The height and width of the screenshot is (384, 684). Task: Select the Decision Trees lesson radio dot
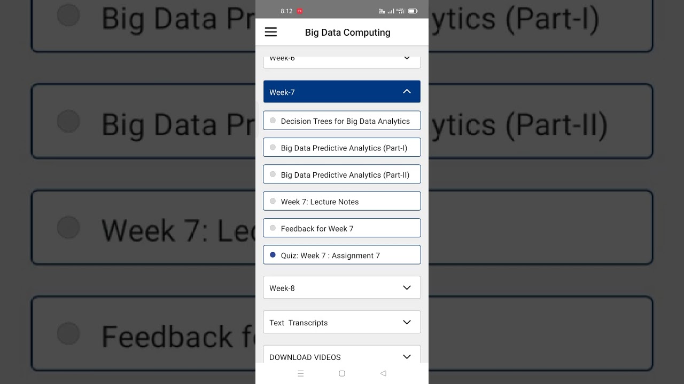point(273,121)
